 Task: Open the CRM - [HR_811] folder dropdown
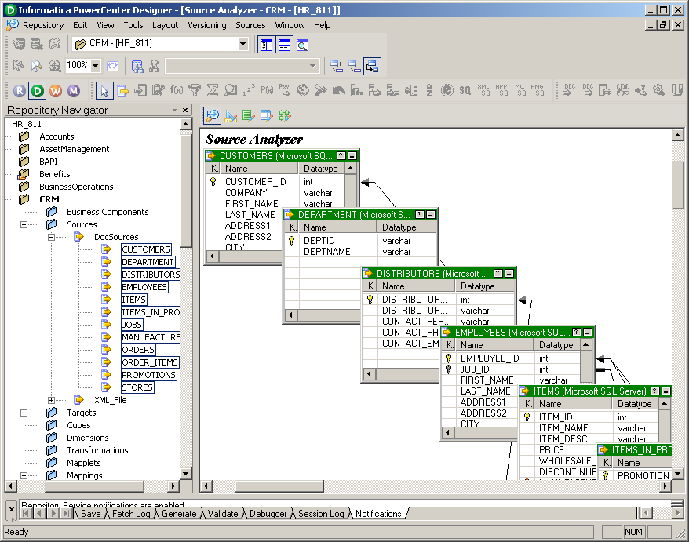(x=242, y=44)
